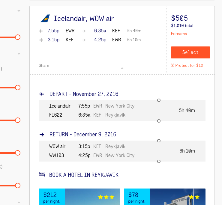Click the lock icon beside Protect
Image resolution: width=222 pixels, height=205 pixels.
pyautogui.click(x=172, y=65)
